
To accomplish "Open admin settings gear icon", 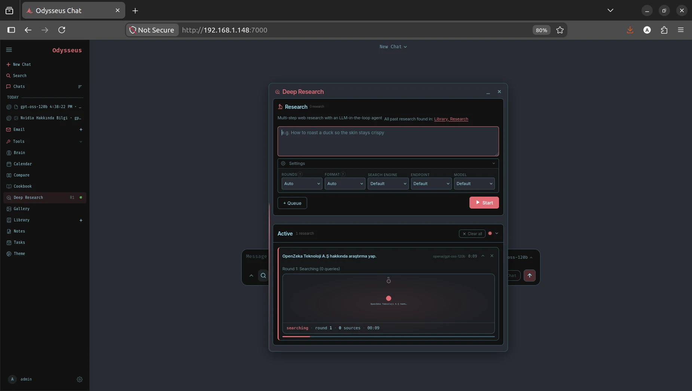I will 80,379.
